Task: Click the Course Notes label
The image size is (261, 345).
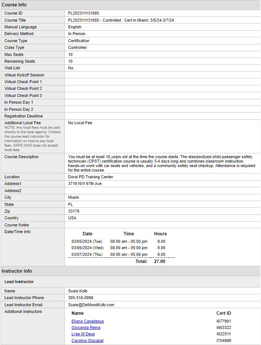Action: (17, 225)
